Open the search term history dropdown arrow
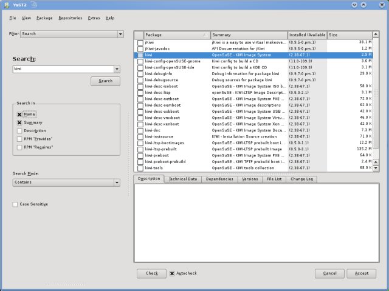389x291 pixels. [116, 69]
